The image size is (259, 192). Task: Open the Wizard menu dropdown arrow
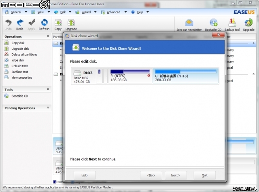[x=96, y=12]
